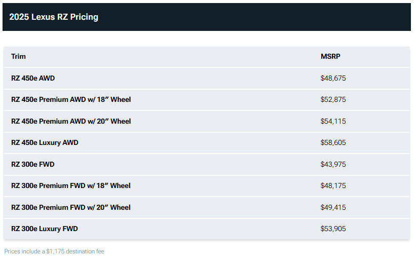Image resolution: width=417 pixels, height=261 pixels.
Task: Click the $48,175 price
Action: click(333, 185)
